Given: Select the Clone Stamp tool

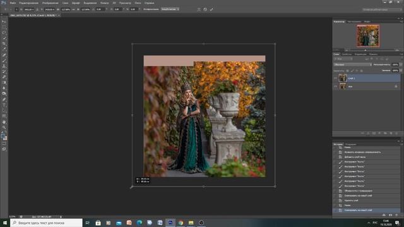Looking at the screenshot, I should [x=4, y=66].
